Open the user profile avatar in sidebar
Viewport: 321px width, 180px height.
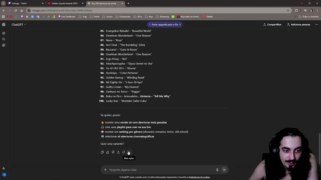(x=4, y=175)
